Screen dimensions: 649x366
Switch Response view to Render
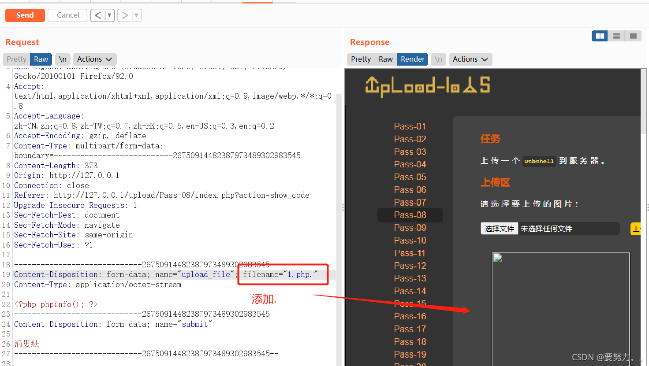point(413,59)
